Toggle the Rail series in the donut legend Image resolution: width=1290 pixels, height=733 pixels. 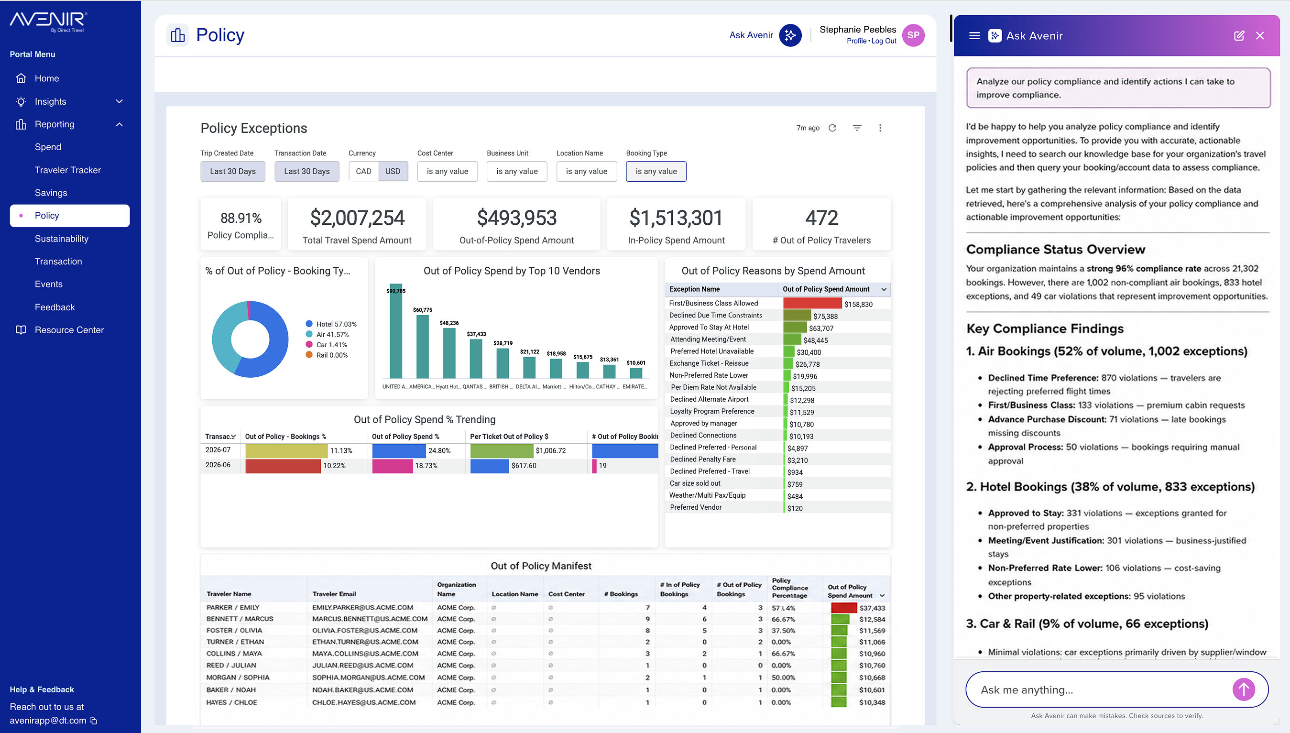(327, 355)
